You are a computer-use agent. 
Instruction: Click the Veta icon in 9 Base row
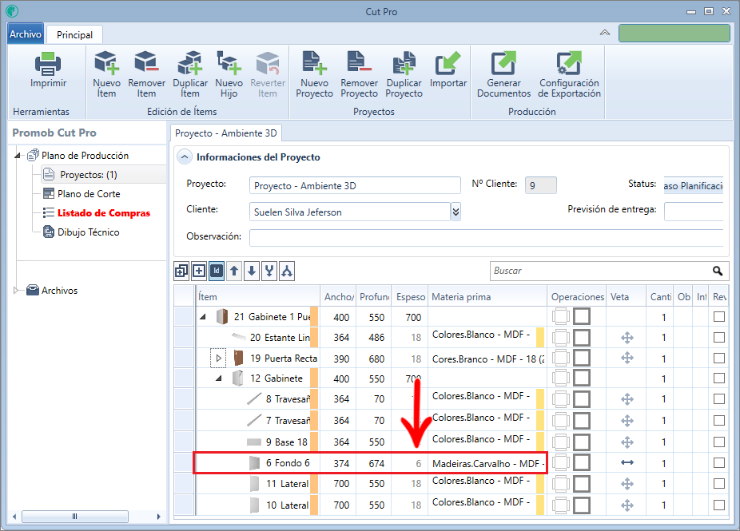(x=627, y=442)
